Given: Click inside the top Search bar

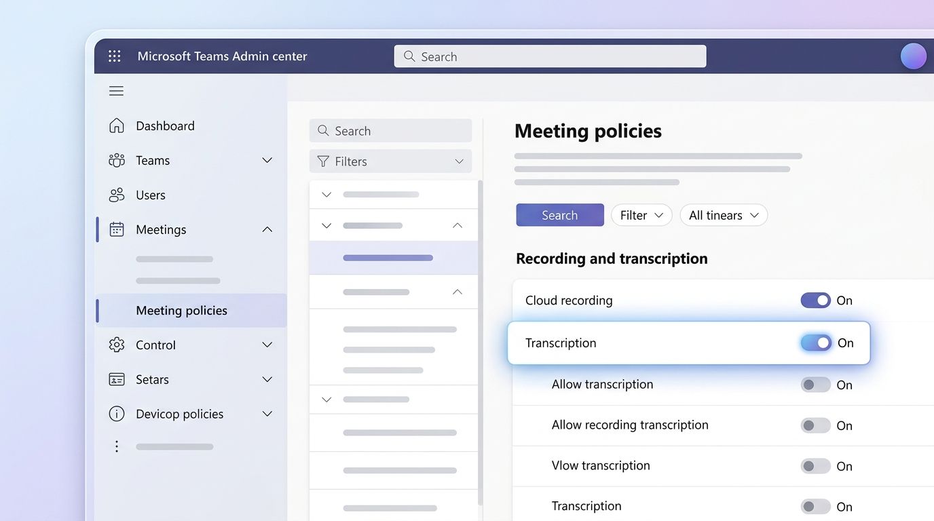Looking at the screenshot, I should pyautogui.click(x=550, y=56).
